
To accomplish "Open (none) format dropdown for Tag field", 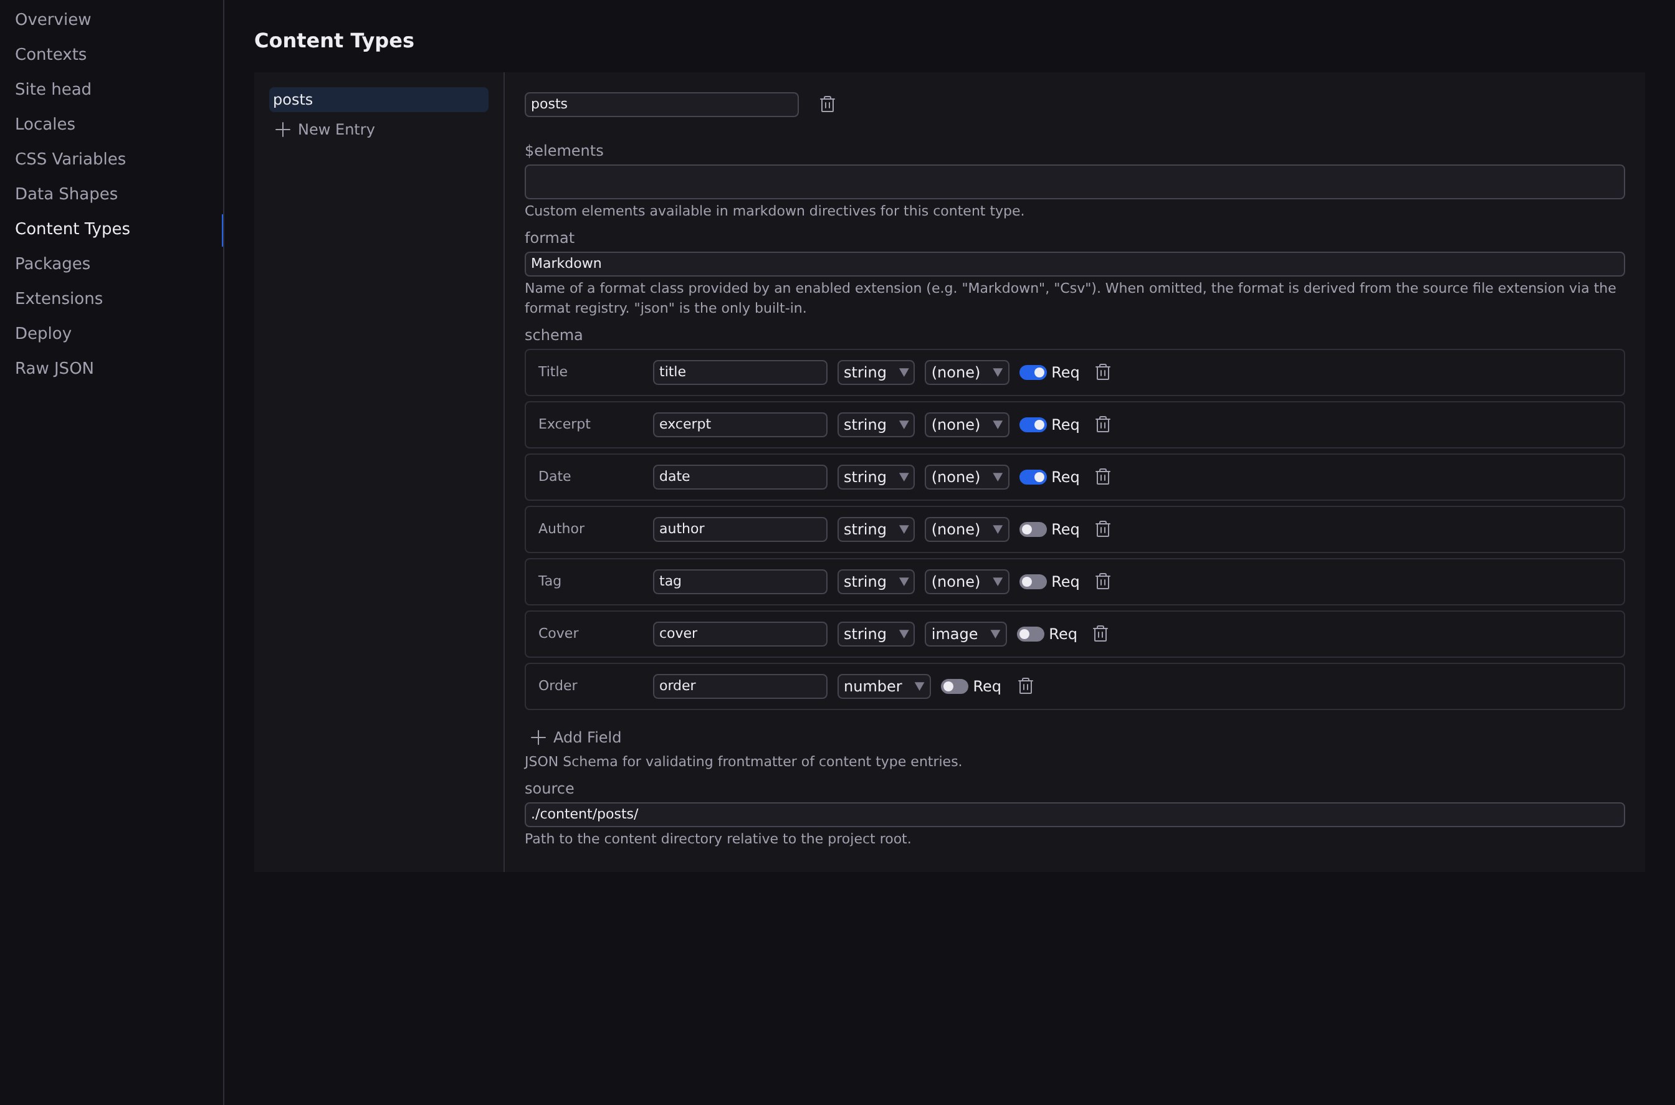I will pyautogui.click(x=966, y=581).
